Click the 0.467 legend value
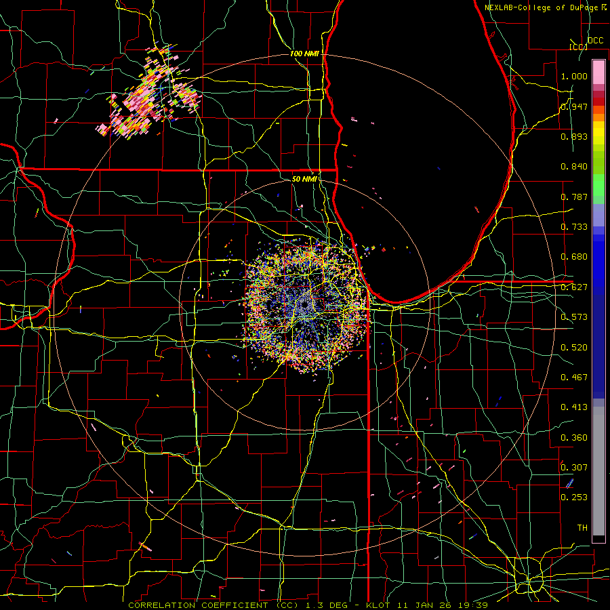Viewport: 610px width, 610px height. coord(574,378)
